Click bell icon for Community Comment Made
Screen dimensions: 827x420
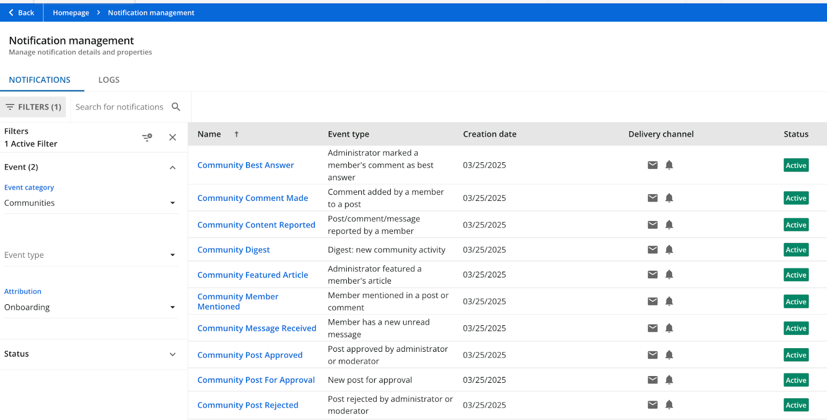click(669, 198)
